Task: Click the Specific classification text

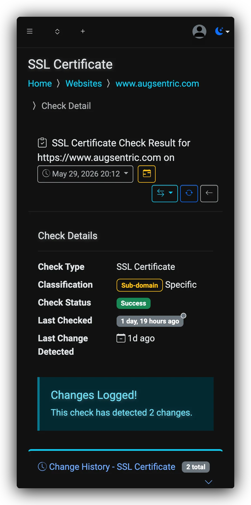Action: point(181,285)
